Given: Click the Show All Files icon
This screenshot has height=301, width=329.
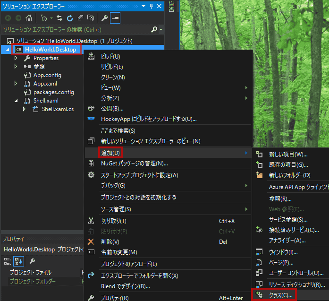Looking at the screenshot, I should click(x=91, y=18).
